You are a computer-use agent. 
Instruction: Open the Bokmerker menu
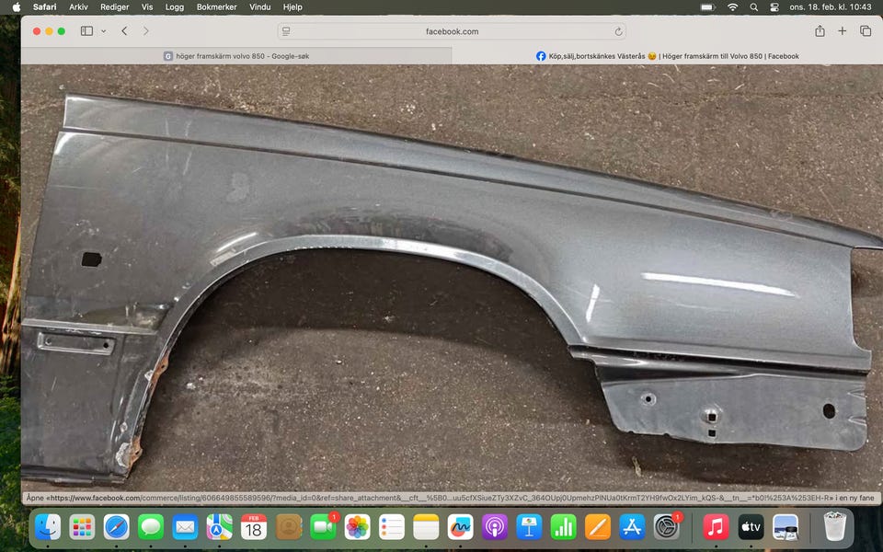click(217, 6)
